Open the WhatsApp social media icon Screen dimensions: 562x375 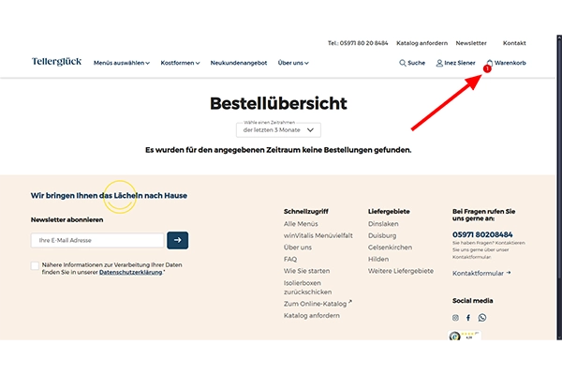pos(482,318)
